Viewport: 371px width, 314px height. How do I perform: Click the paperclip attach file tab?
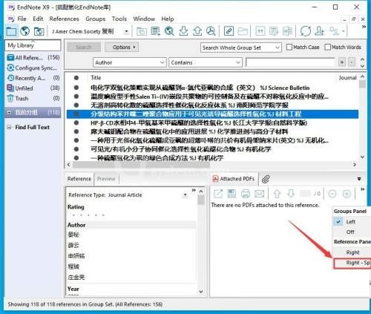[266, 179]
